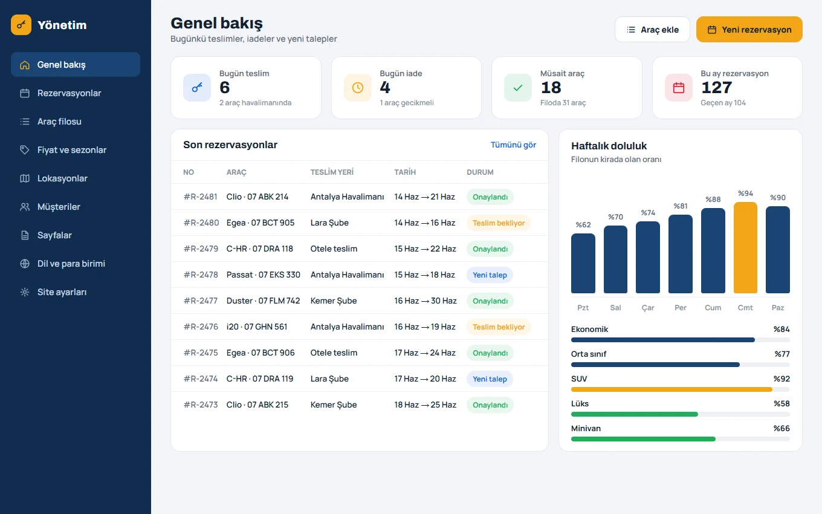The height and width of the screenshot is (514, 822).
Task: Click vehicle C-HR · 07 DRA 119
Action: (x=260, y=379)
